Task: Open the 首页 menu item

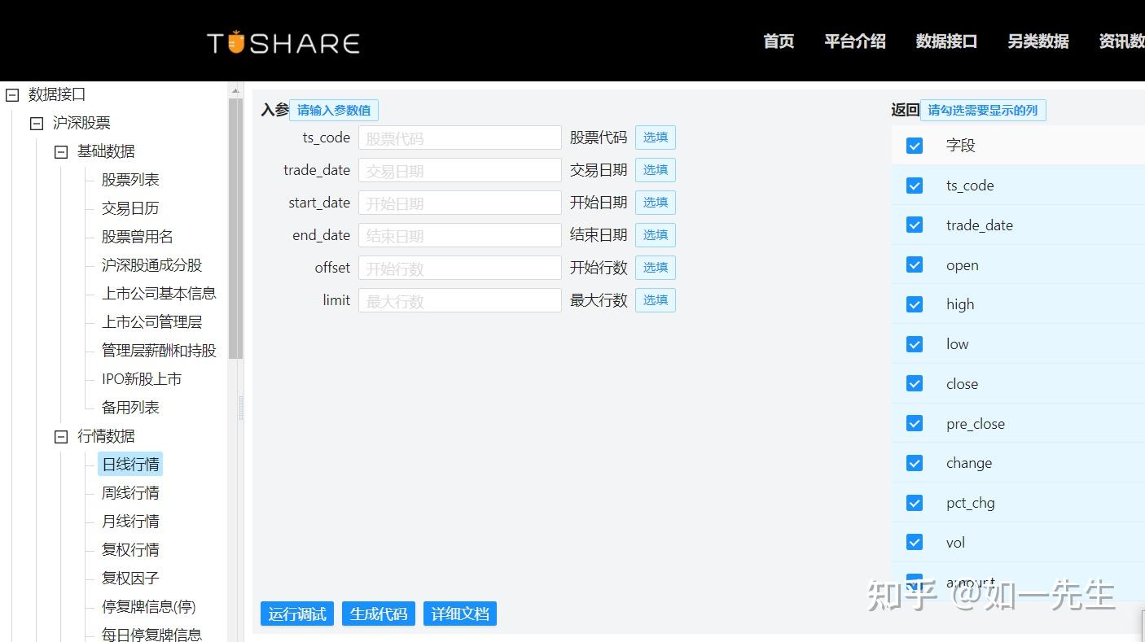Action: (778, 41)
